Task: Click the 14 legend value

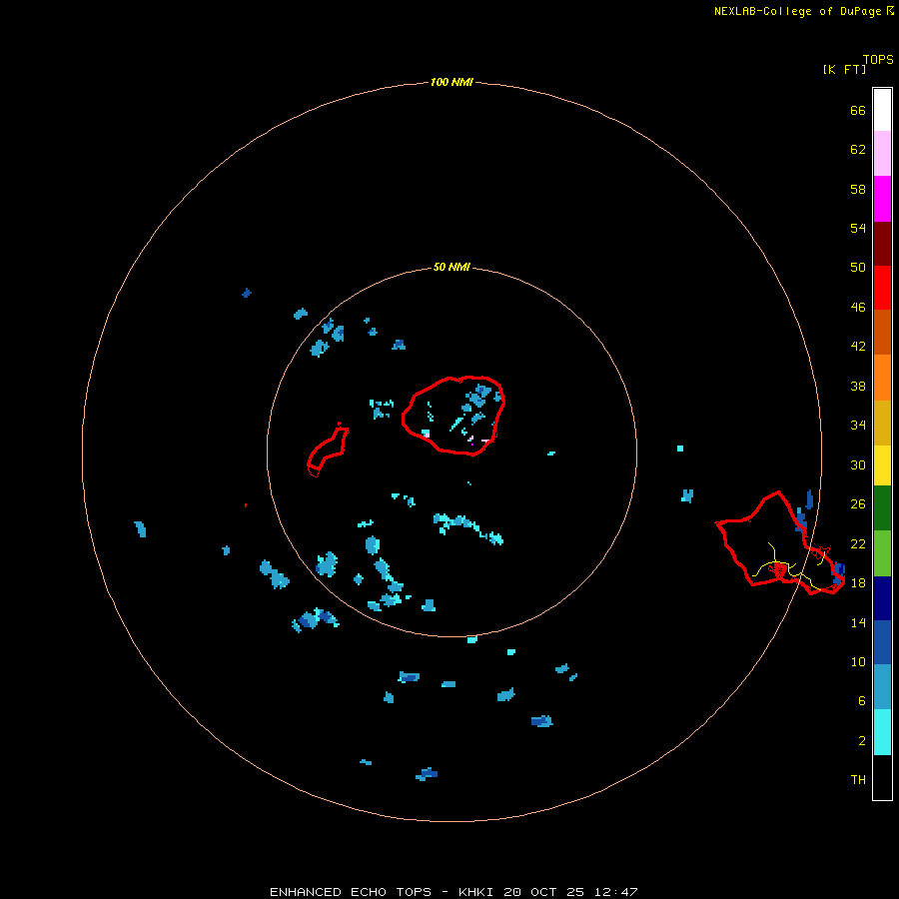Action: (858, 622)
